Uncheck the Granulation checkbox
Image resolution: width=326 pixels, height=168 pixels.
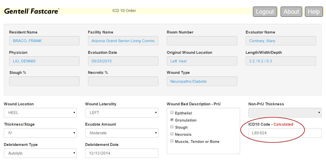pos(172,120)
